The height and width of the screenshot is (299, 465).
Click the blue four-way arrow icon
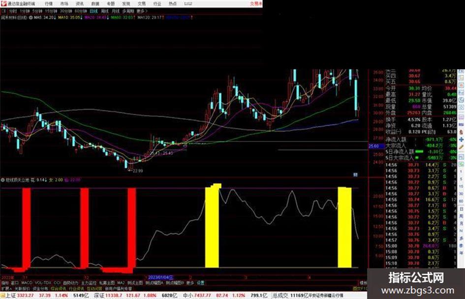461,139
